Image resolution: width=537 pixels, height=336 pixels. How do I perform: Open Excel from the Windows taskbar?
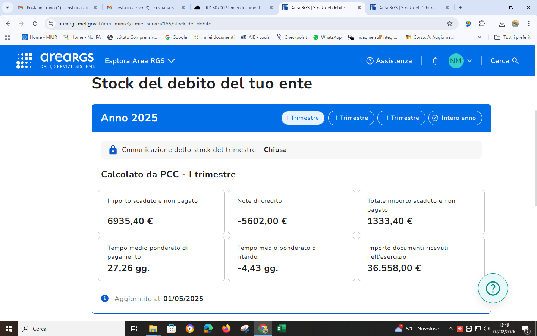[281, 329]
